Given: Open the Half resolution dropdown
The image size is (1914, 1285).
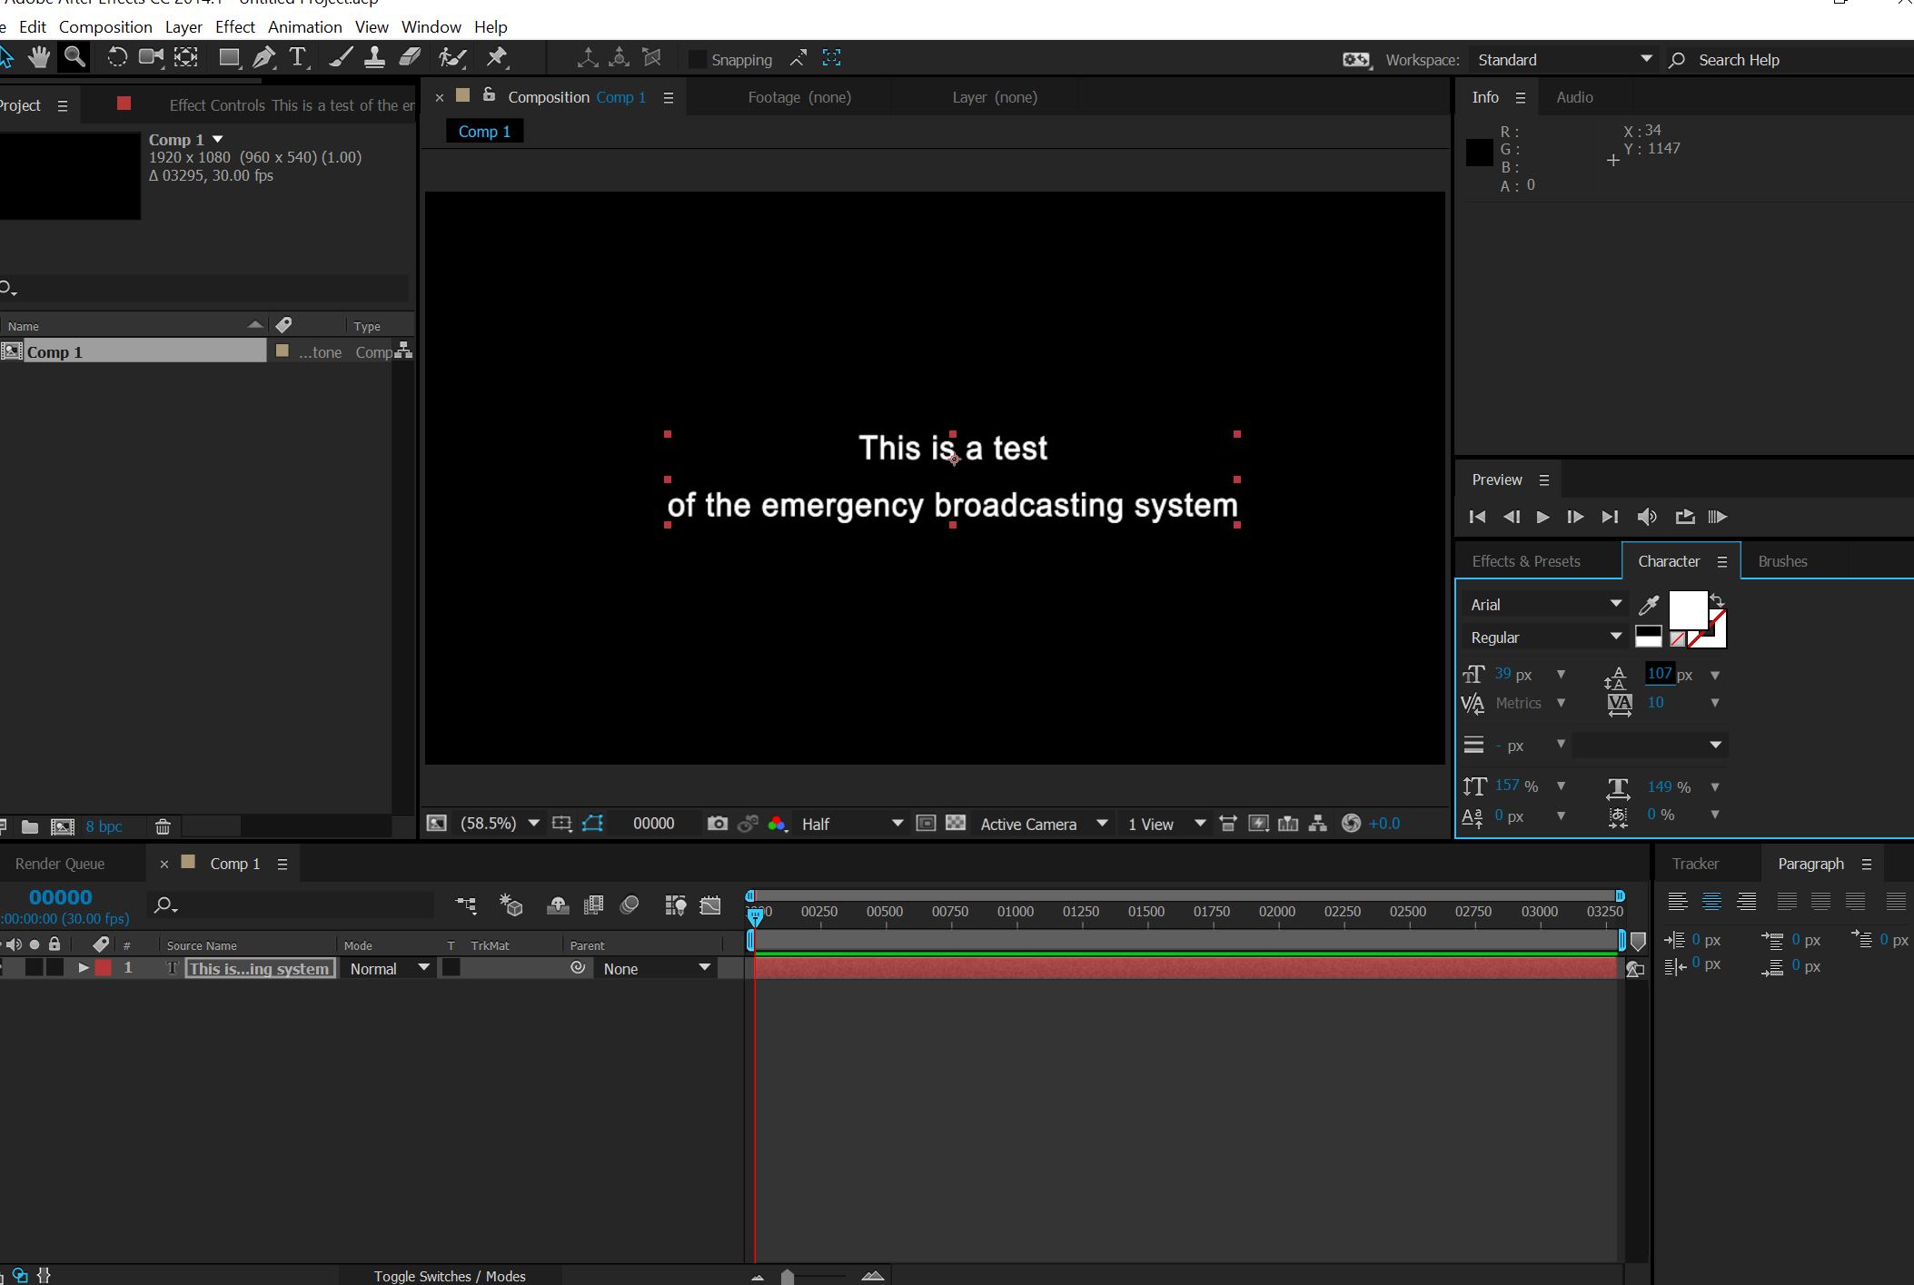Looking at the screenshot, I should 852,824.
